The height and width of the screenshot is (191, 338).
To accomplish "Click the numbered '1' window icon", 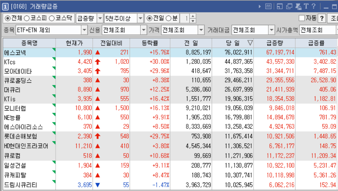I will [x=5, y=7].
